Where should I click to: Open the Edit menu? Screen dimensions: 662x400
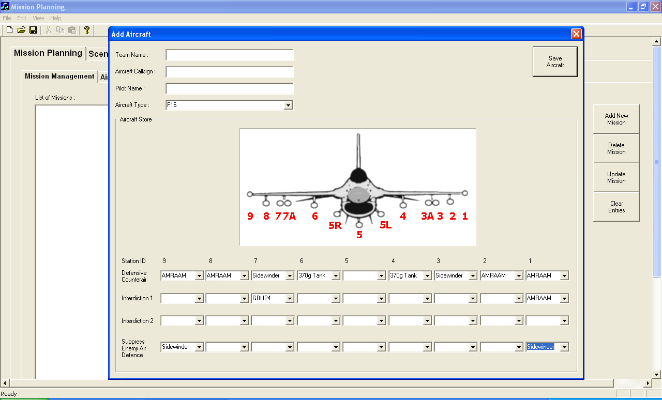pyautogui.click(x=22, y=18)
